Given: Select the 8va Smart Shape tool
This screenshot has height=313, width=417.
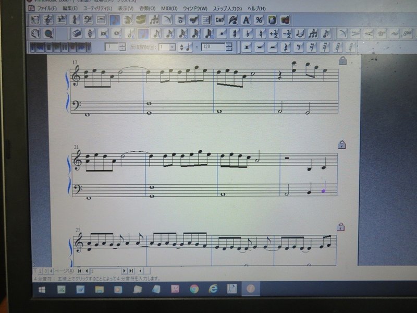Looking at the screenshot, I should [407, 33].
